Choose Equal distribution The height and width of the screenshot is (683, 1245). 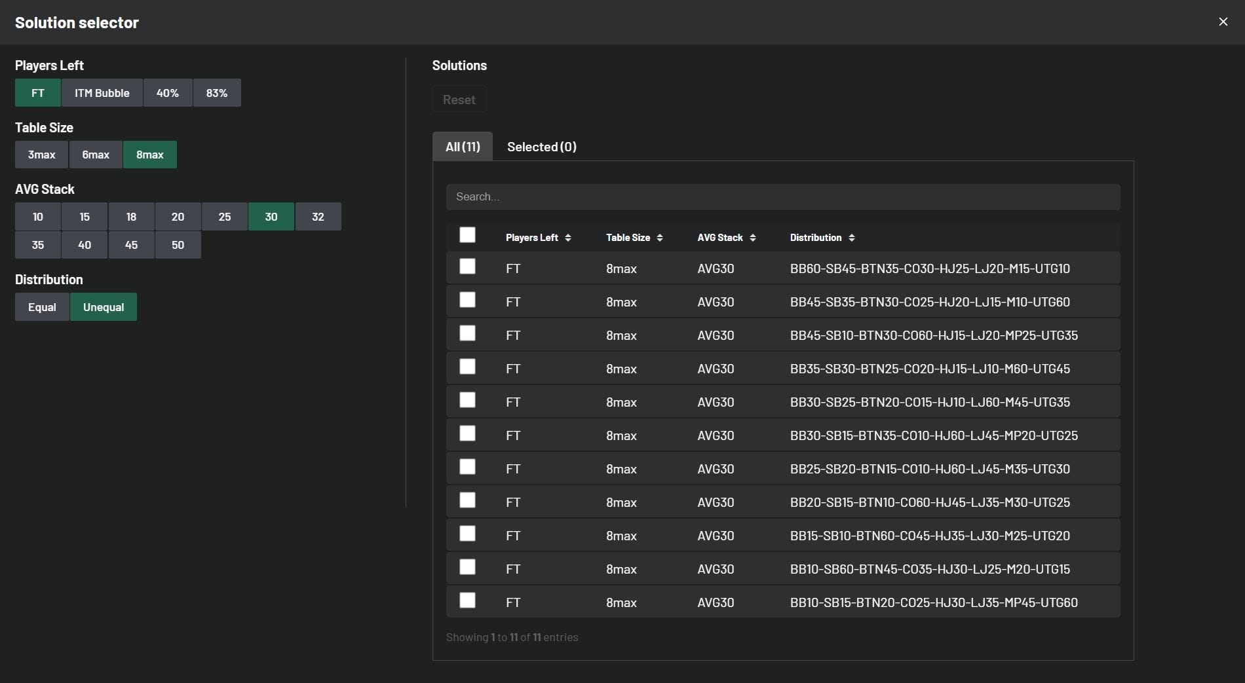[42, 307]
